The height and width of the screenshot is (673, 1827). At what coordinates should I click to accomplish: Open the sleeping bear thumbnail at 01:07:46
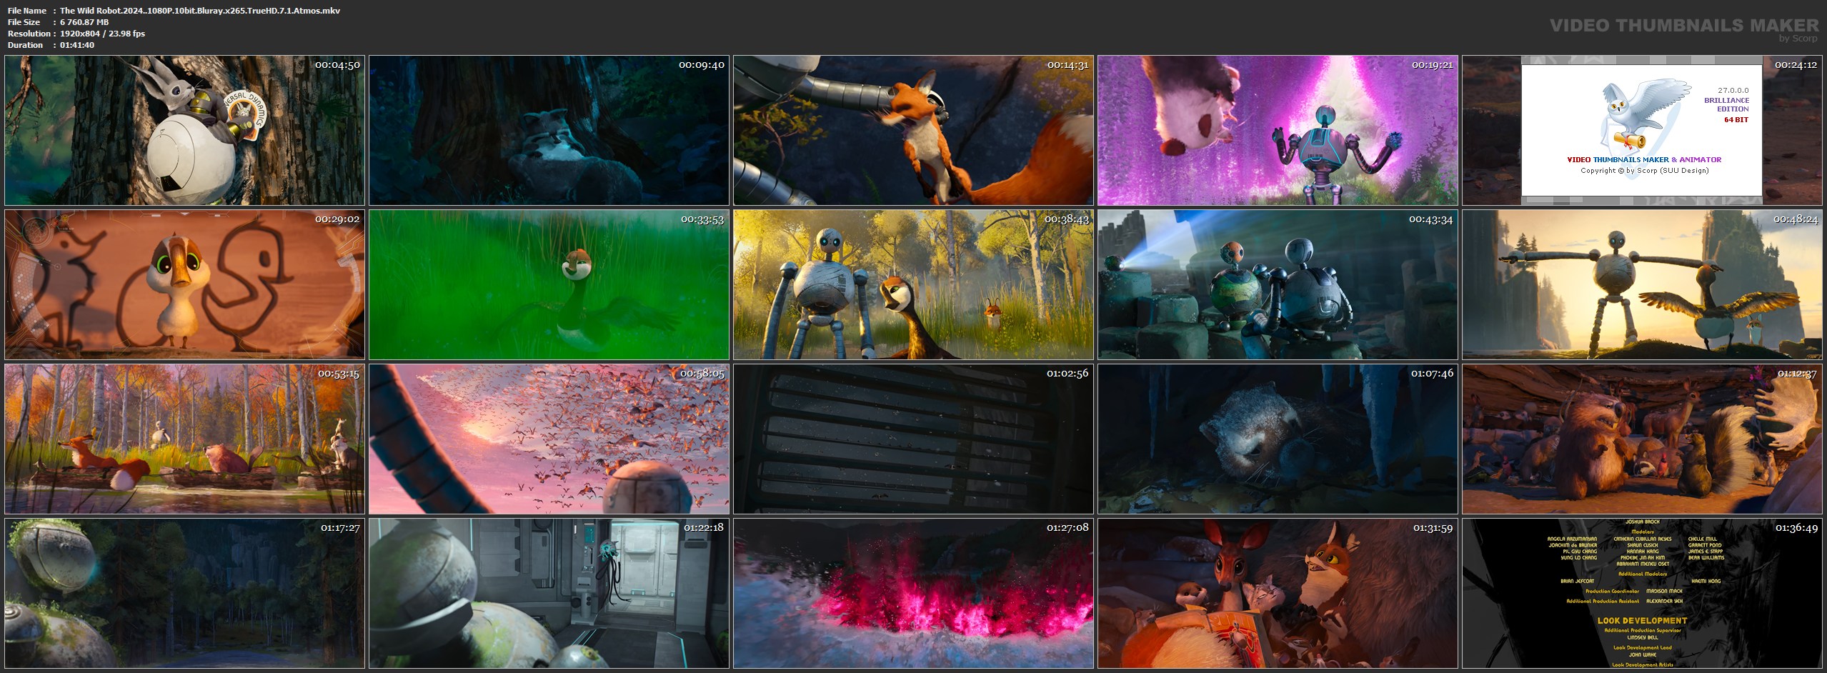[x=1278, y=439]
